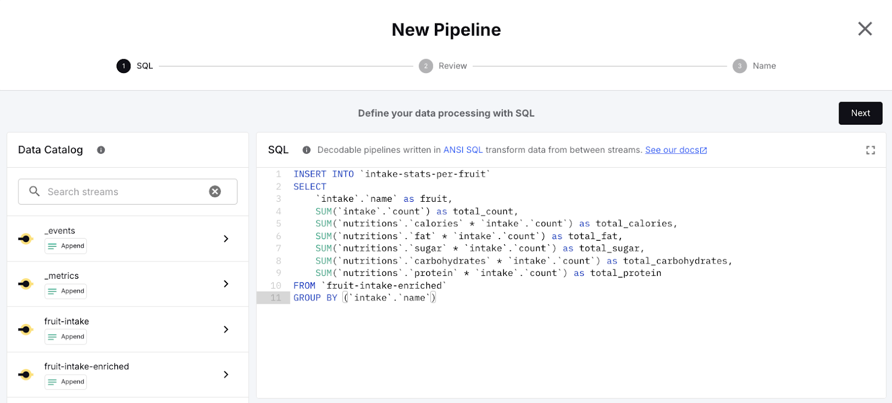Click the _metrics stream icon
The height and width of the screenshot is (403, 892).
[26, 284]
